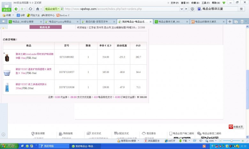Click the 购物指南 bag icon
This screenshot has width=249, height=149.
[61, 133]
